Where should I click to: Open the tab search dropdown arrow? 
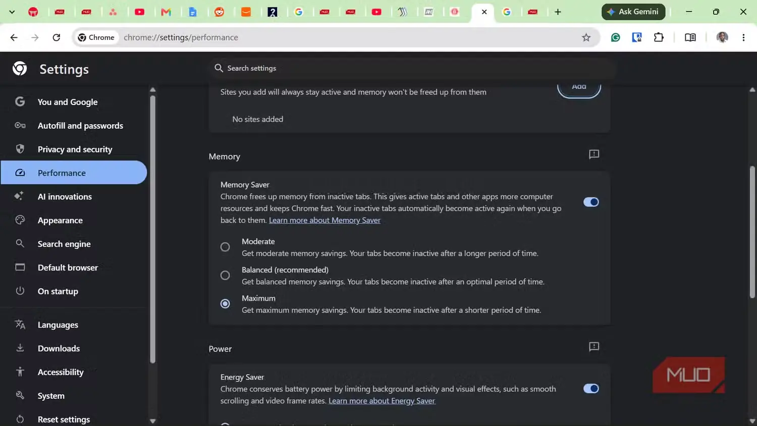pos(12,12)
